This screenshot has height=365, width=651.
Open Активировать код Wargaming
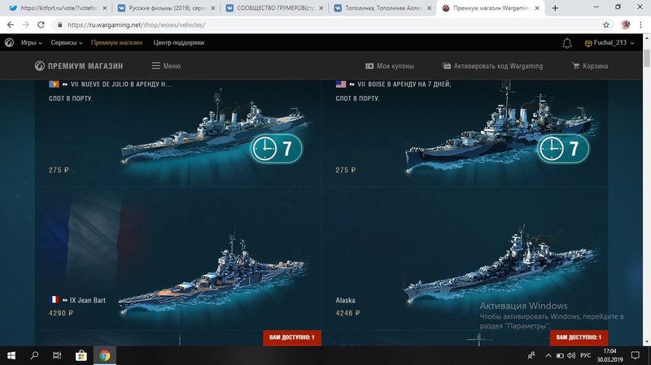(492, 66)
